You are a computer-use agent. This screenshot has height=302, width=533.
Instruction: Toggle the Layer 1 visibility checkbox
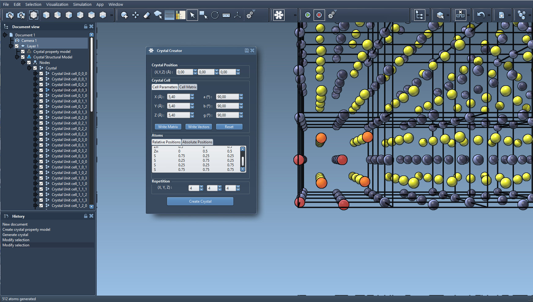coord(17,46)
